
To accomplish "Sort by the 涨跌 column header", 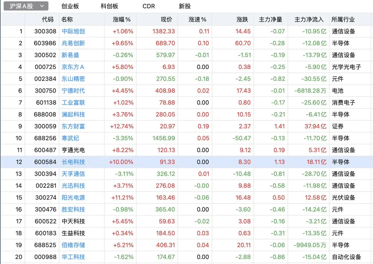I will (x=242, y=19).
